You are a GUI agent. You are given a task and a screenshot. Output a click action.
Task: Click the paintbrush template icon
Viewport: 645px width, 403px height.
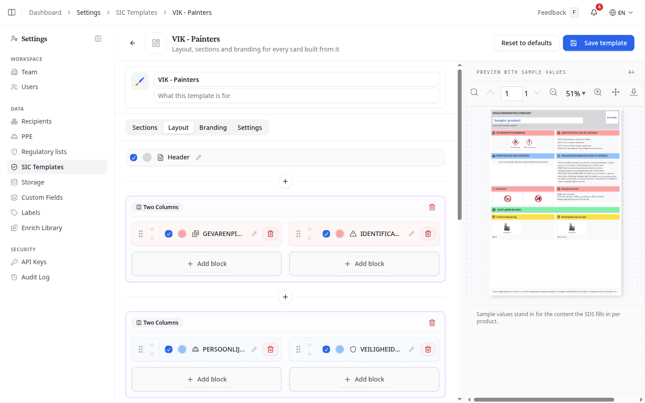(x=140, y=81)
